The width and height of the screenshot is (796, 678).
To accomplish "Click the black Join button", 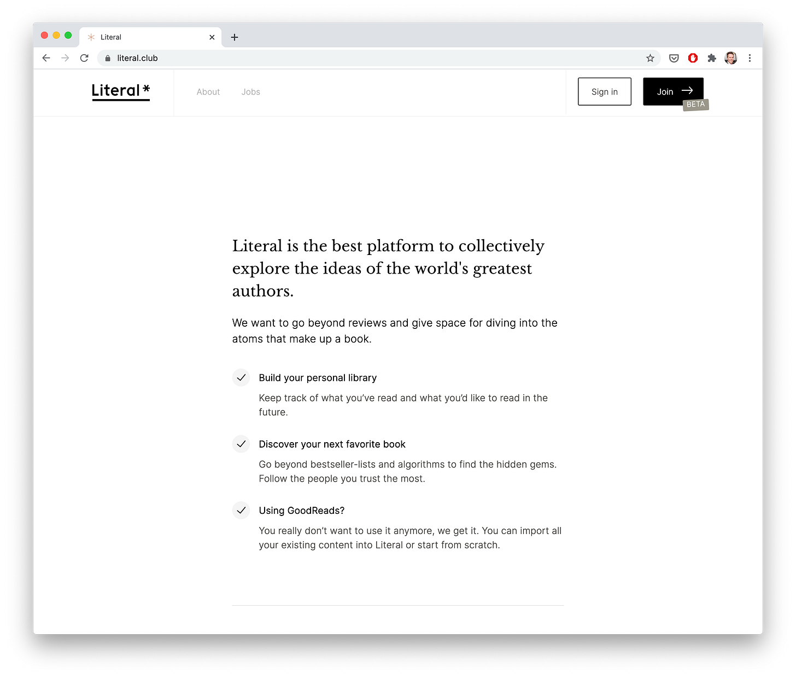I will click(x=673, y=91).
